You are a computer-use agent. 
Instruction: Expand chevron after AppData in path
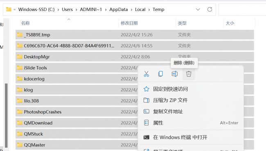(x=131, y=10)
